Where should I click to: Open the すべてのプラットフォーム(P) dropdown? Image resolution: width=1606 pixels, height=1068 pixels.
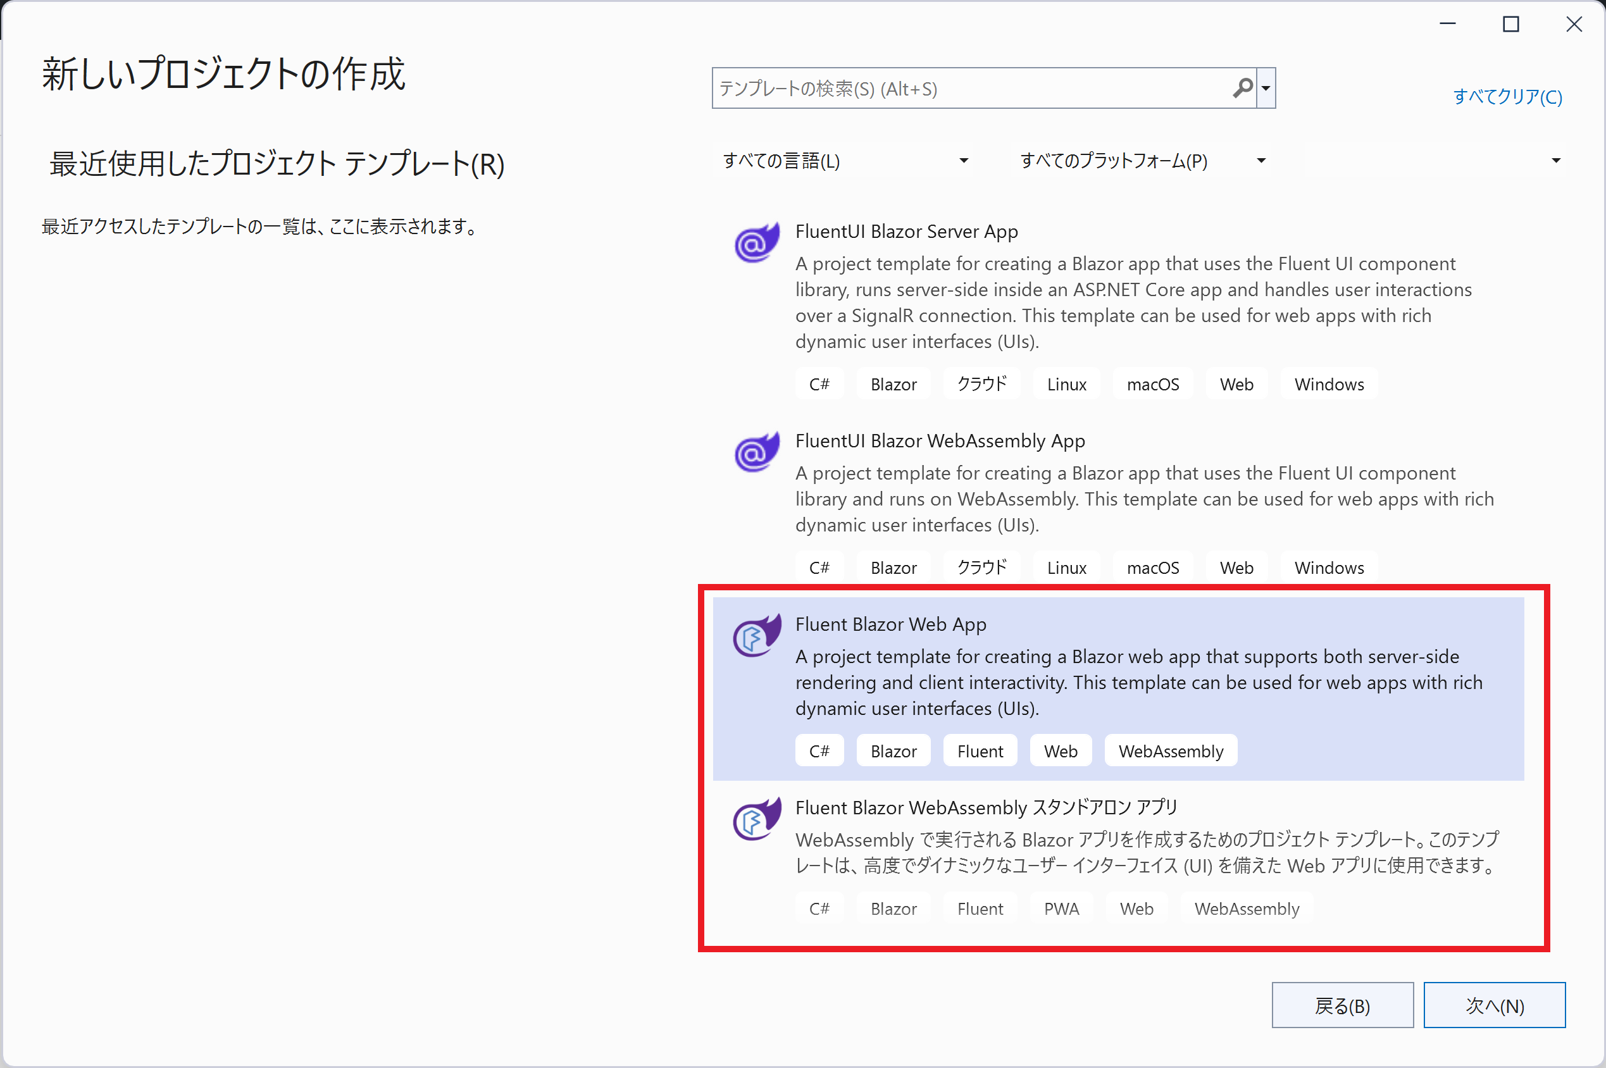click(1143, 161)
